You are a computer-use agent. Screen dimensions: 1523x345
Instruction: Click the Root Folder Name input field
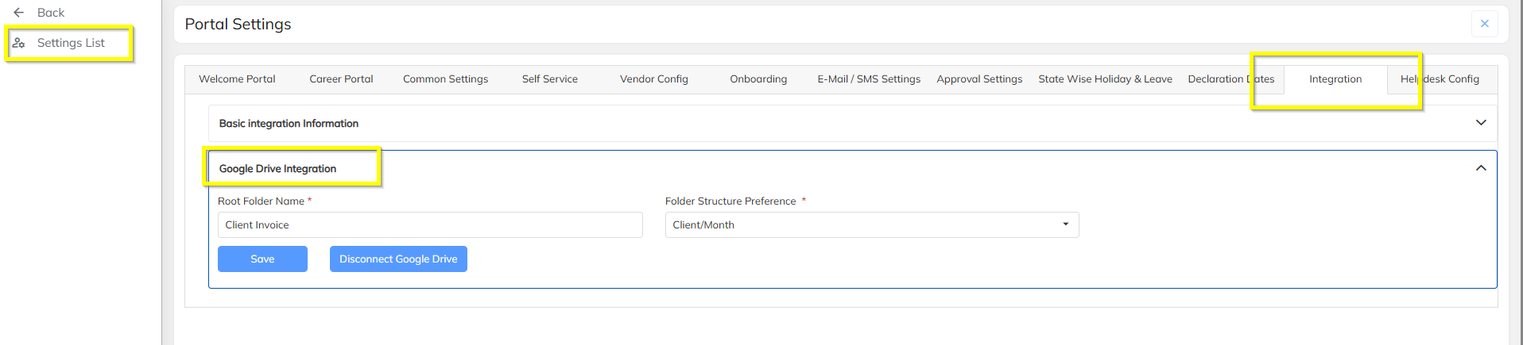point(429,225)
